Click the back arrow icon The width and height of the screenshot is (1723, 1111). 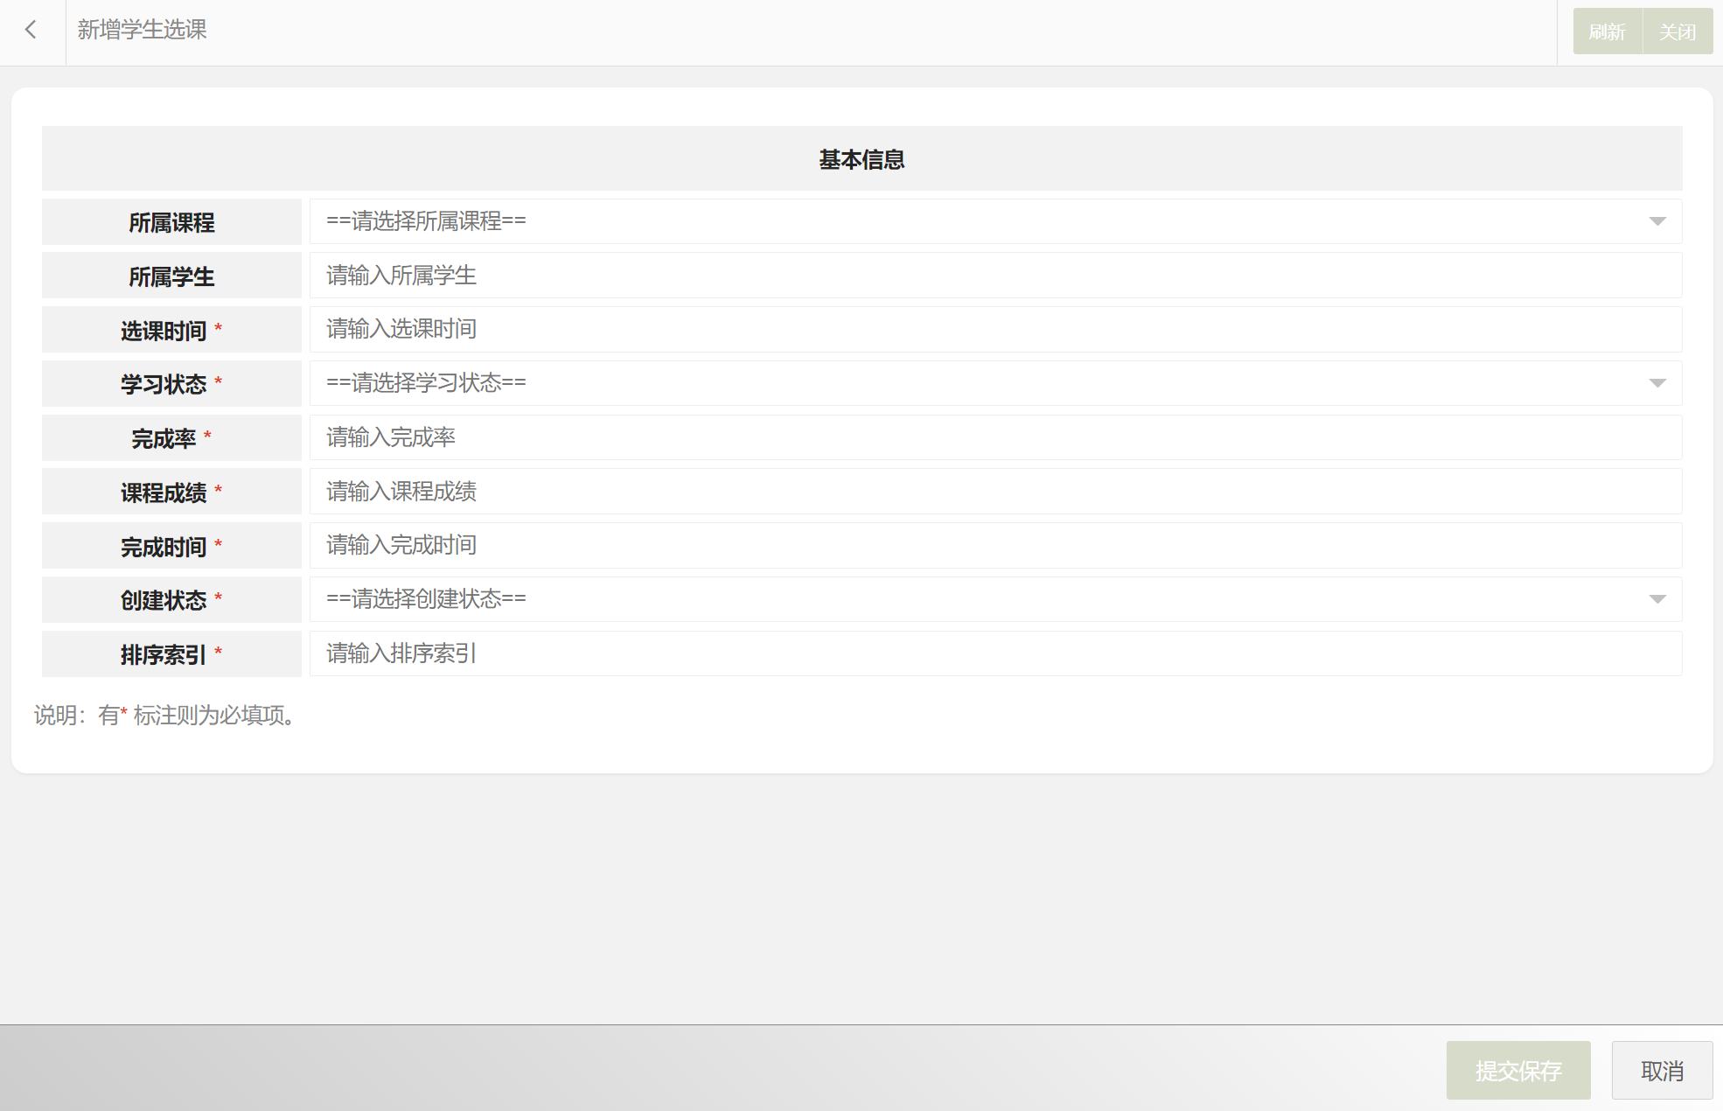[31, 31]
